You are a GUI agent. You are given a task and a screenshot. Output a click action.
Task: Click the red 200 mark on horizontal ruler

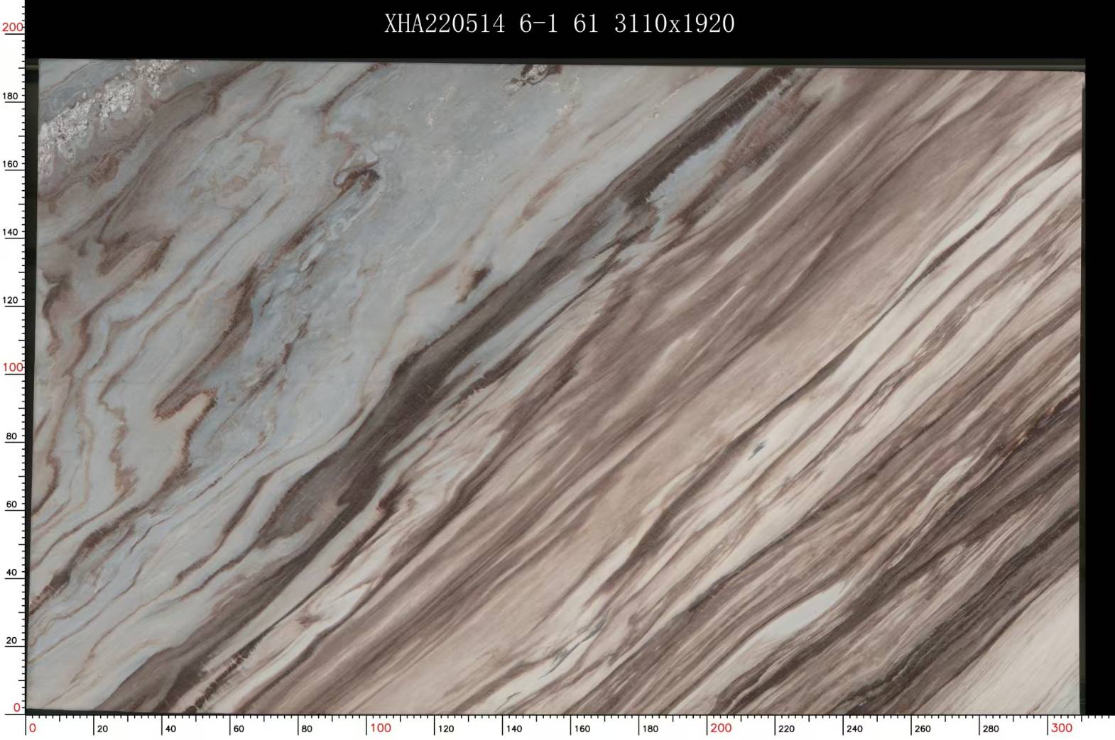[x=720, y=728]
